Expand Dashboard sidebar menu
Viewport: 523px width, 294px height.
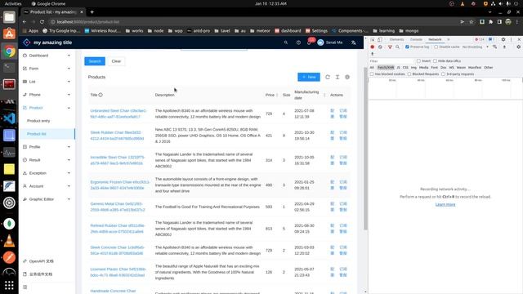coord(47,56)
